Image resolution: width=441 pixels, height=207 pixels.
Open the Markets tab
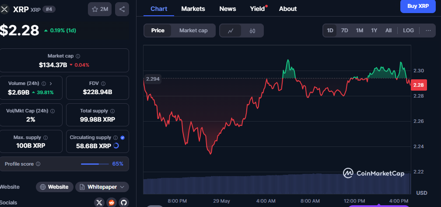pos(193,9)
